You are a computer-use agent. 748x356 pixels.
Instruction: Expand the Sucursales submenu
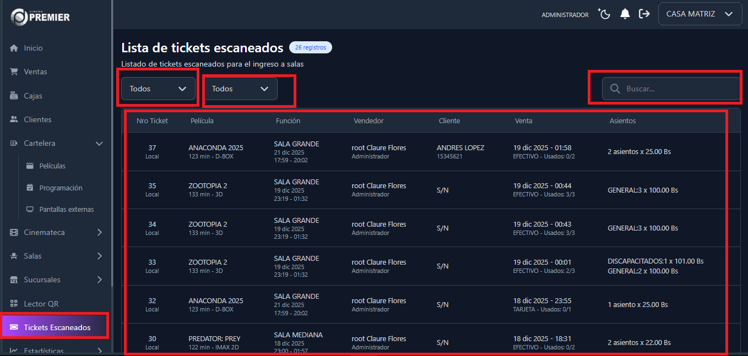point(99,280)
